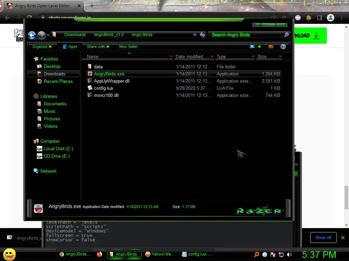Screen dimensions: 349x261
Task: Click green DOWNLOAD button on webpage
Action: tap(310, 35)
